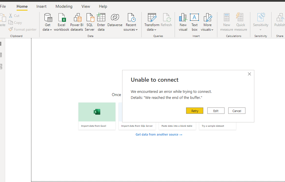The image size is (285, 182).
Task: Click the Excel workbook icon
Action: pyautogui.click(x=61, y=22)
